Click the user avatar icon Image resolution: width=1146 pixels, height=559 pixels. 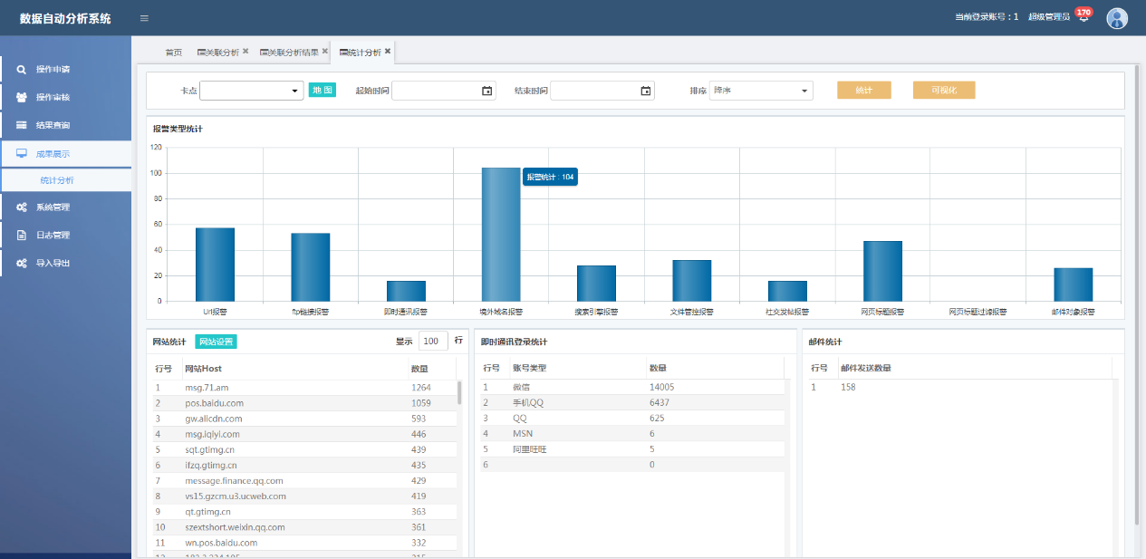tap(1117, 18)
